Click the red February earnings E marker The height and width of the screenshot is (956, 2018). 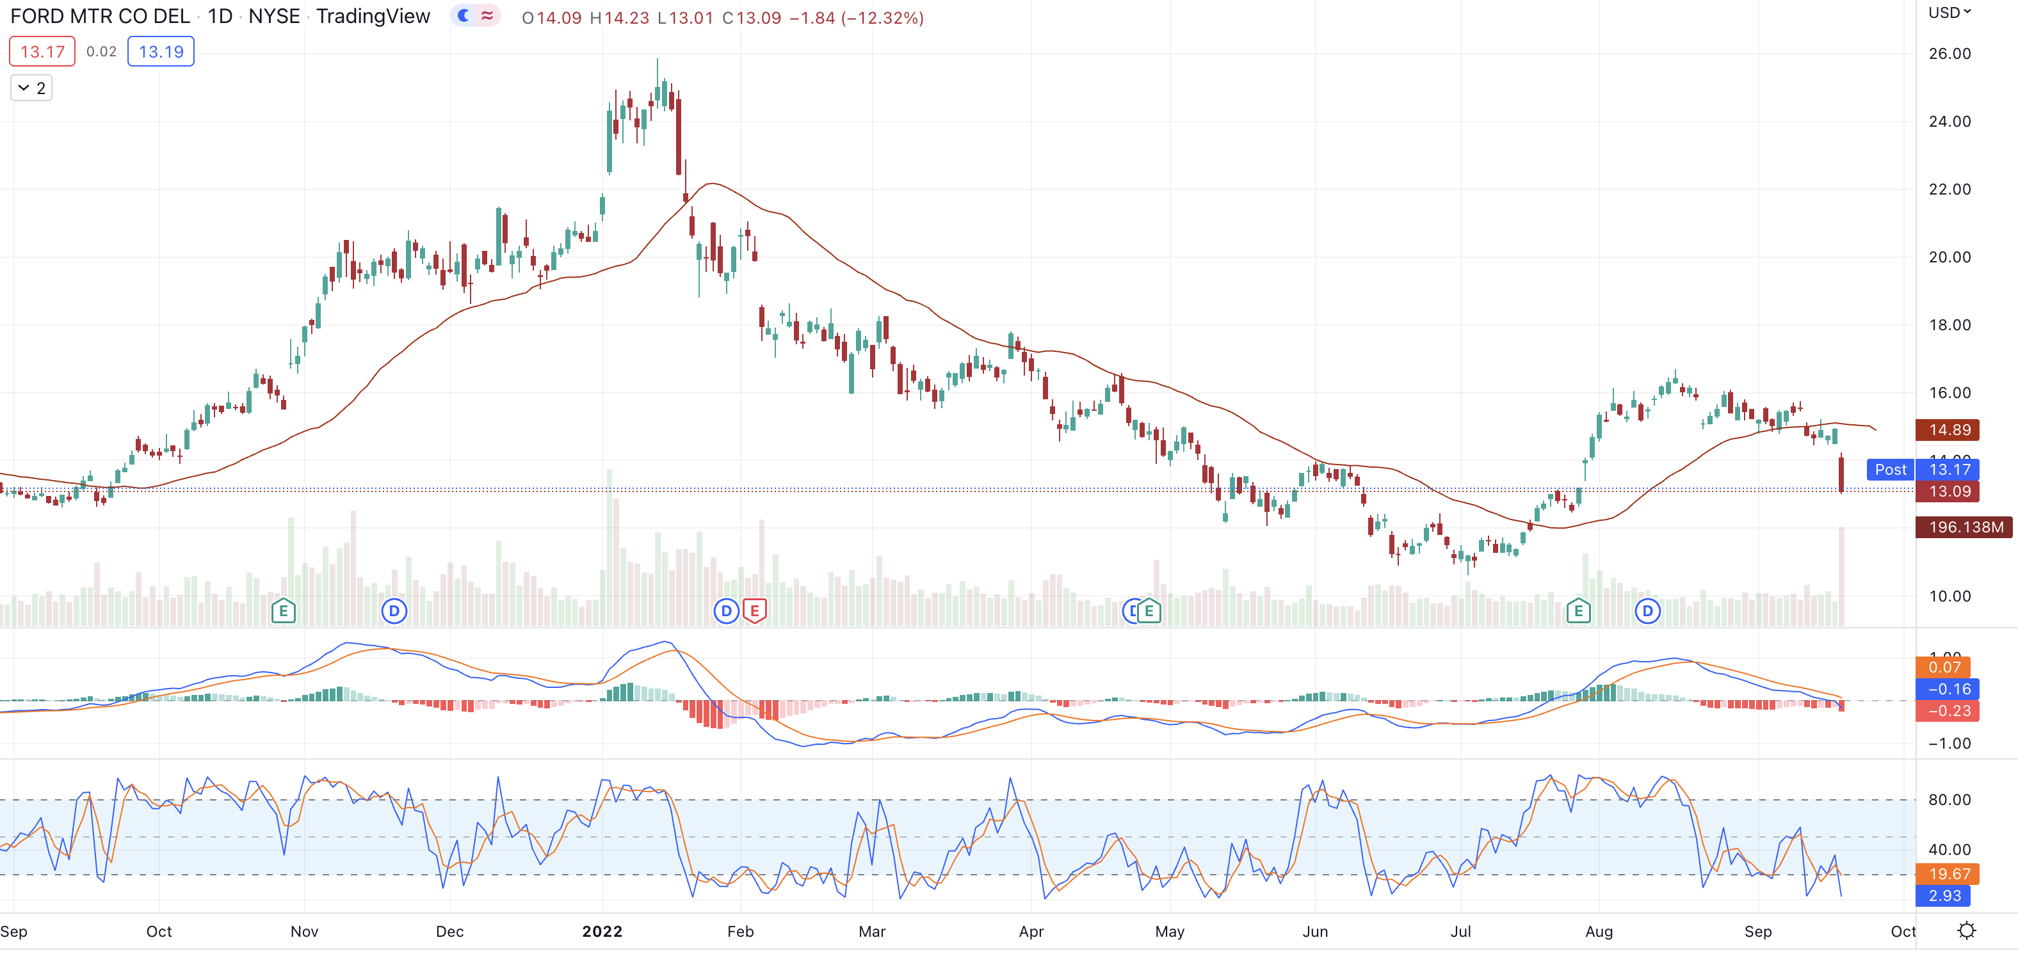[x=754, y=610]
